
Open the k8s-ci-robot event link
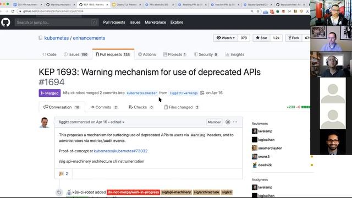(83, 192)
